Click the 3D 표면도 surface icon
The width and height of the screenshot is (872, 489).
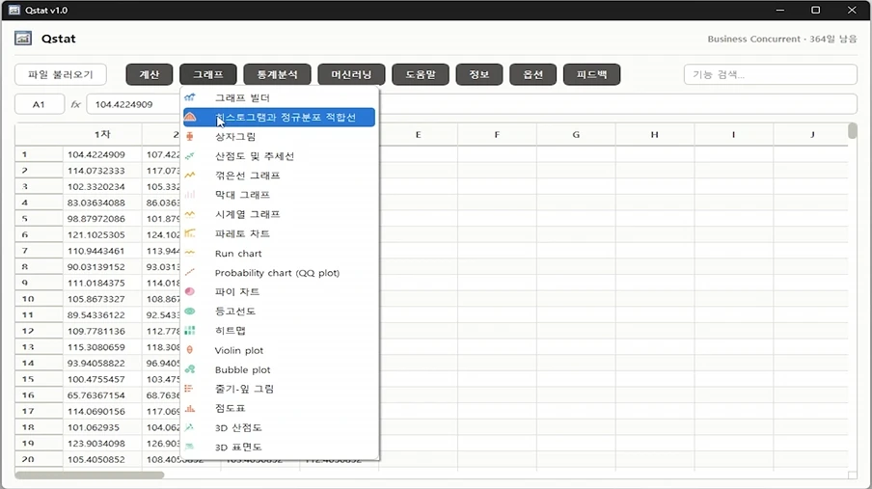tap(190, 447)
